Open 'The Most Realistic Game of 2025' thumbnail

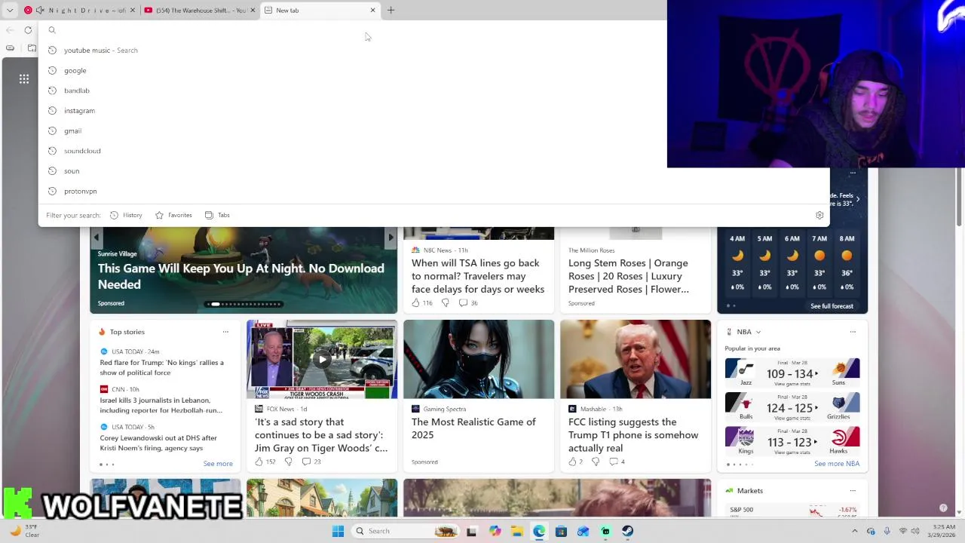tap(479, 359)
